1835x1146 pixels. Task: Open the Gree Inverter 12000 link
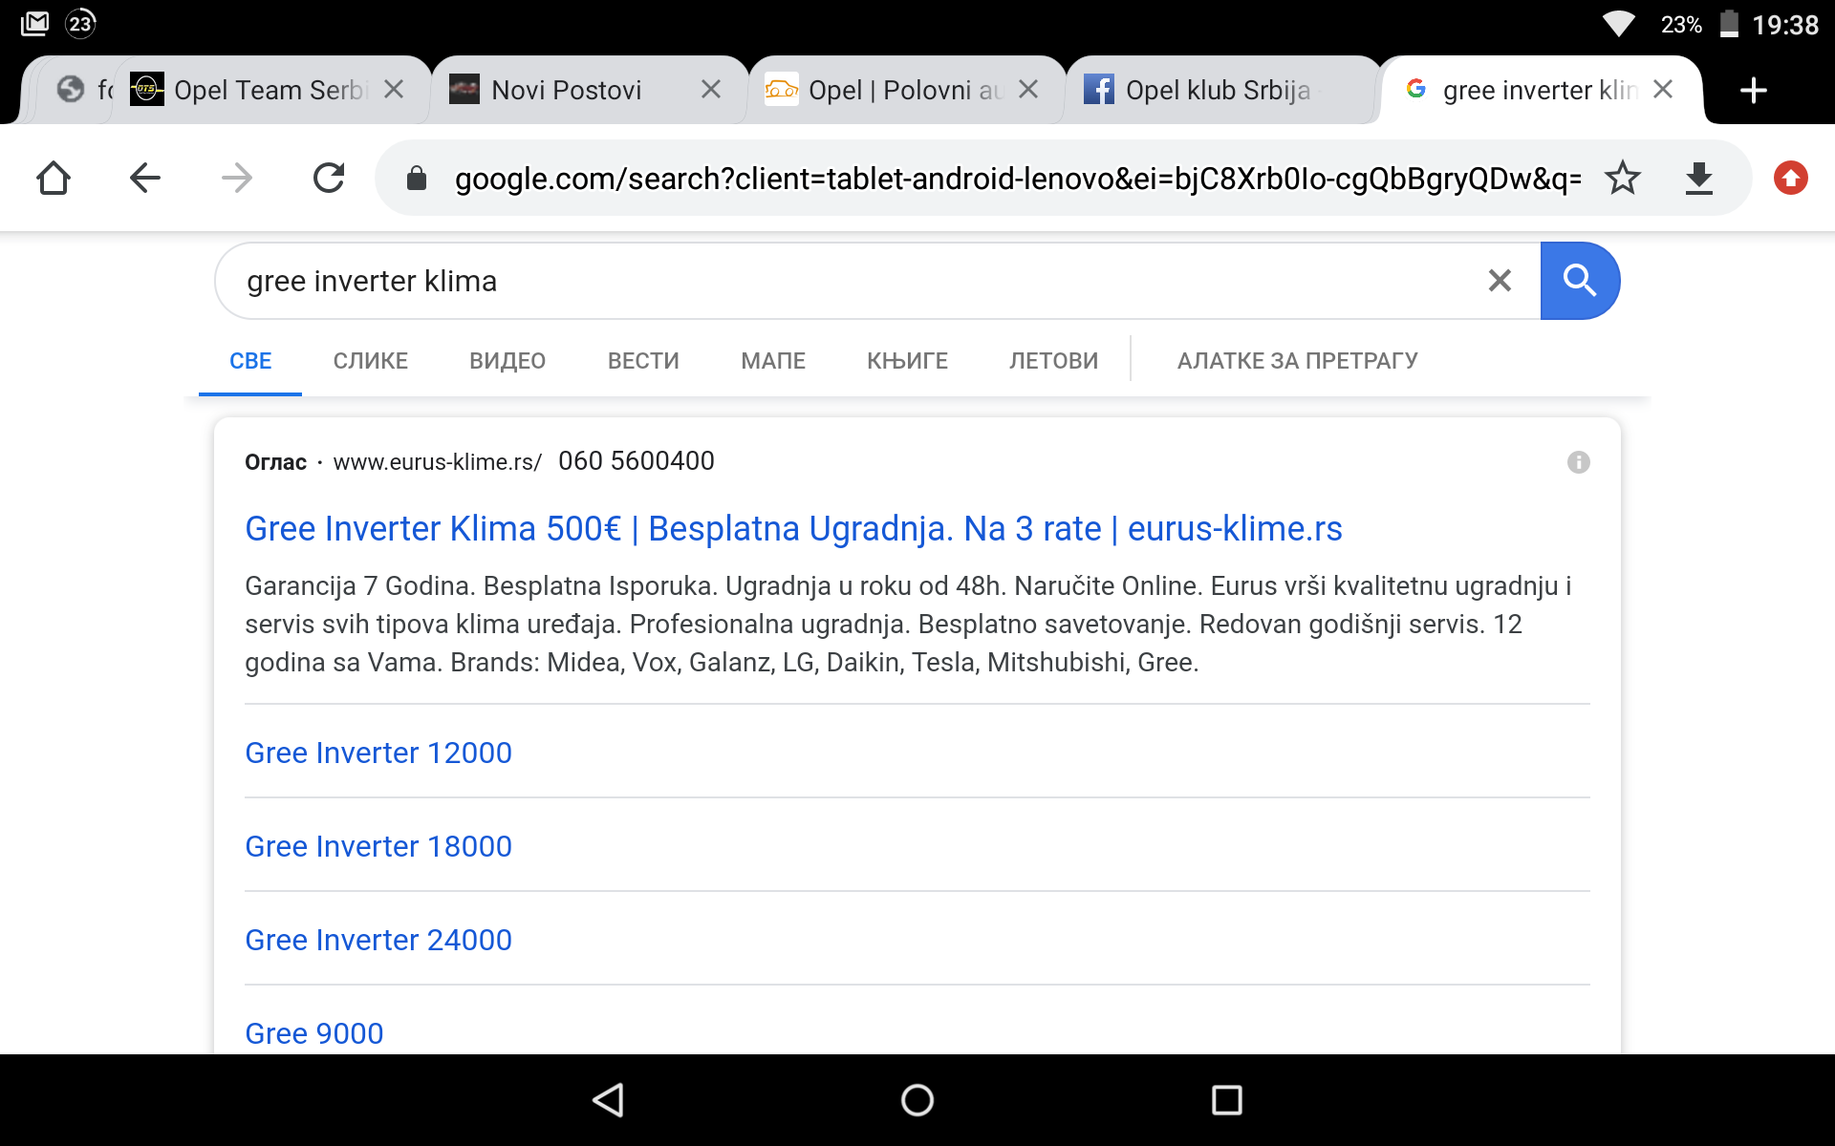point(378,753)
